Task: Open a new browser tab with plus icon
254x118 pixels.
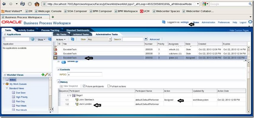Action: point(53,17)
